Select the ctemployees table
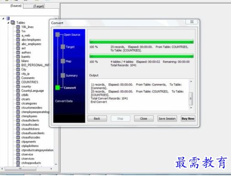This screenshot has height=177, width=231. [29, 116]
